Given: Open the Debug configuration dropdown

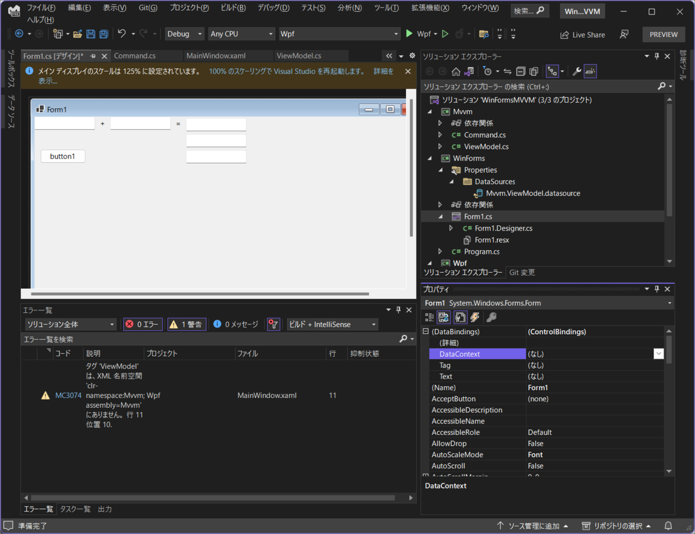Looking at the screenshot, I should pyautogui.click(x=184, y=34).
